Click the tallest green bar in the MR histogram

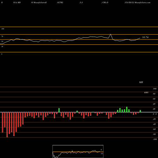tap(127, 110)
